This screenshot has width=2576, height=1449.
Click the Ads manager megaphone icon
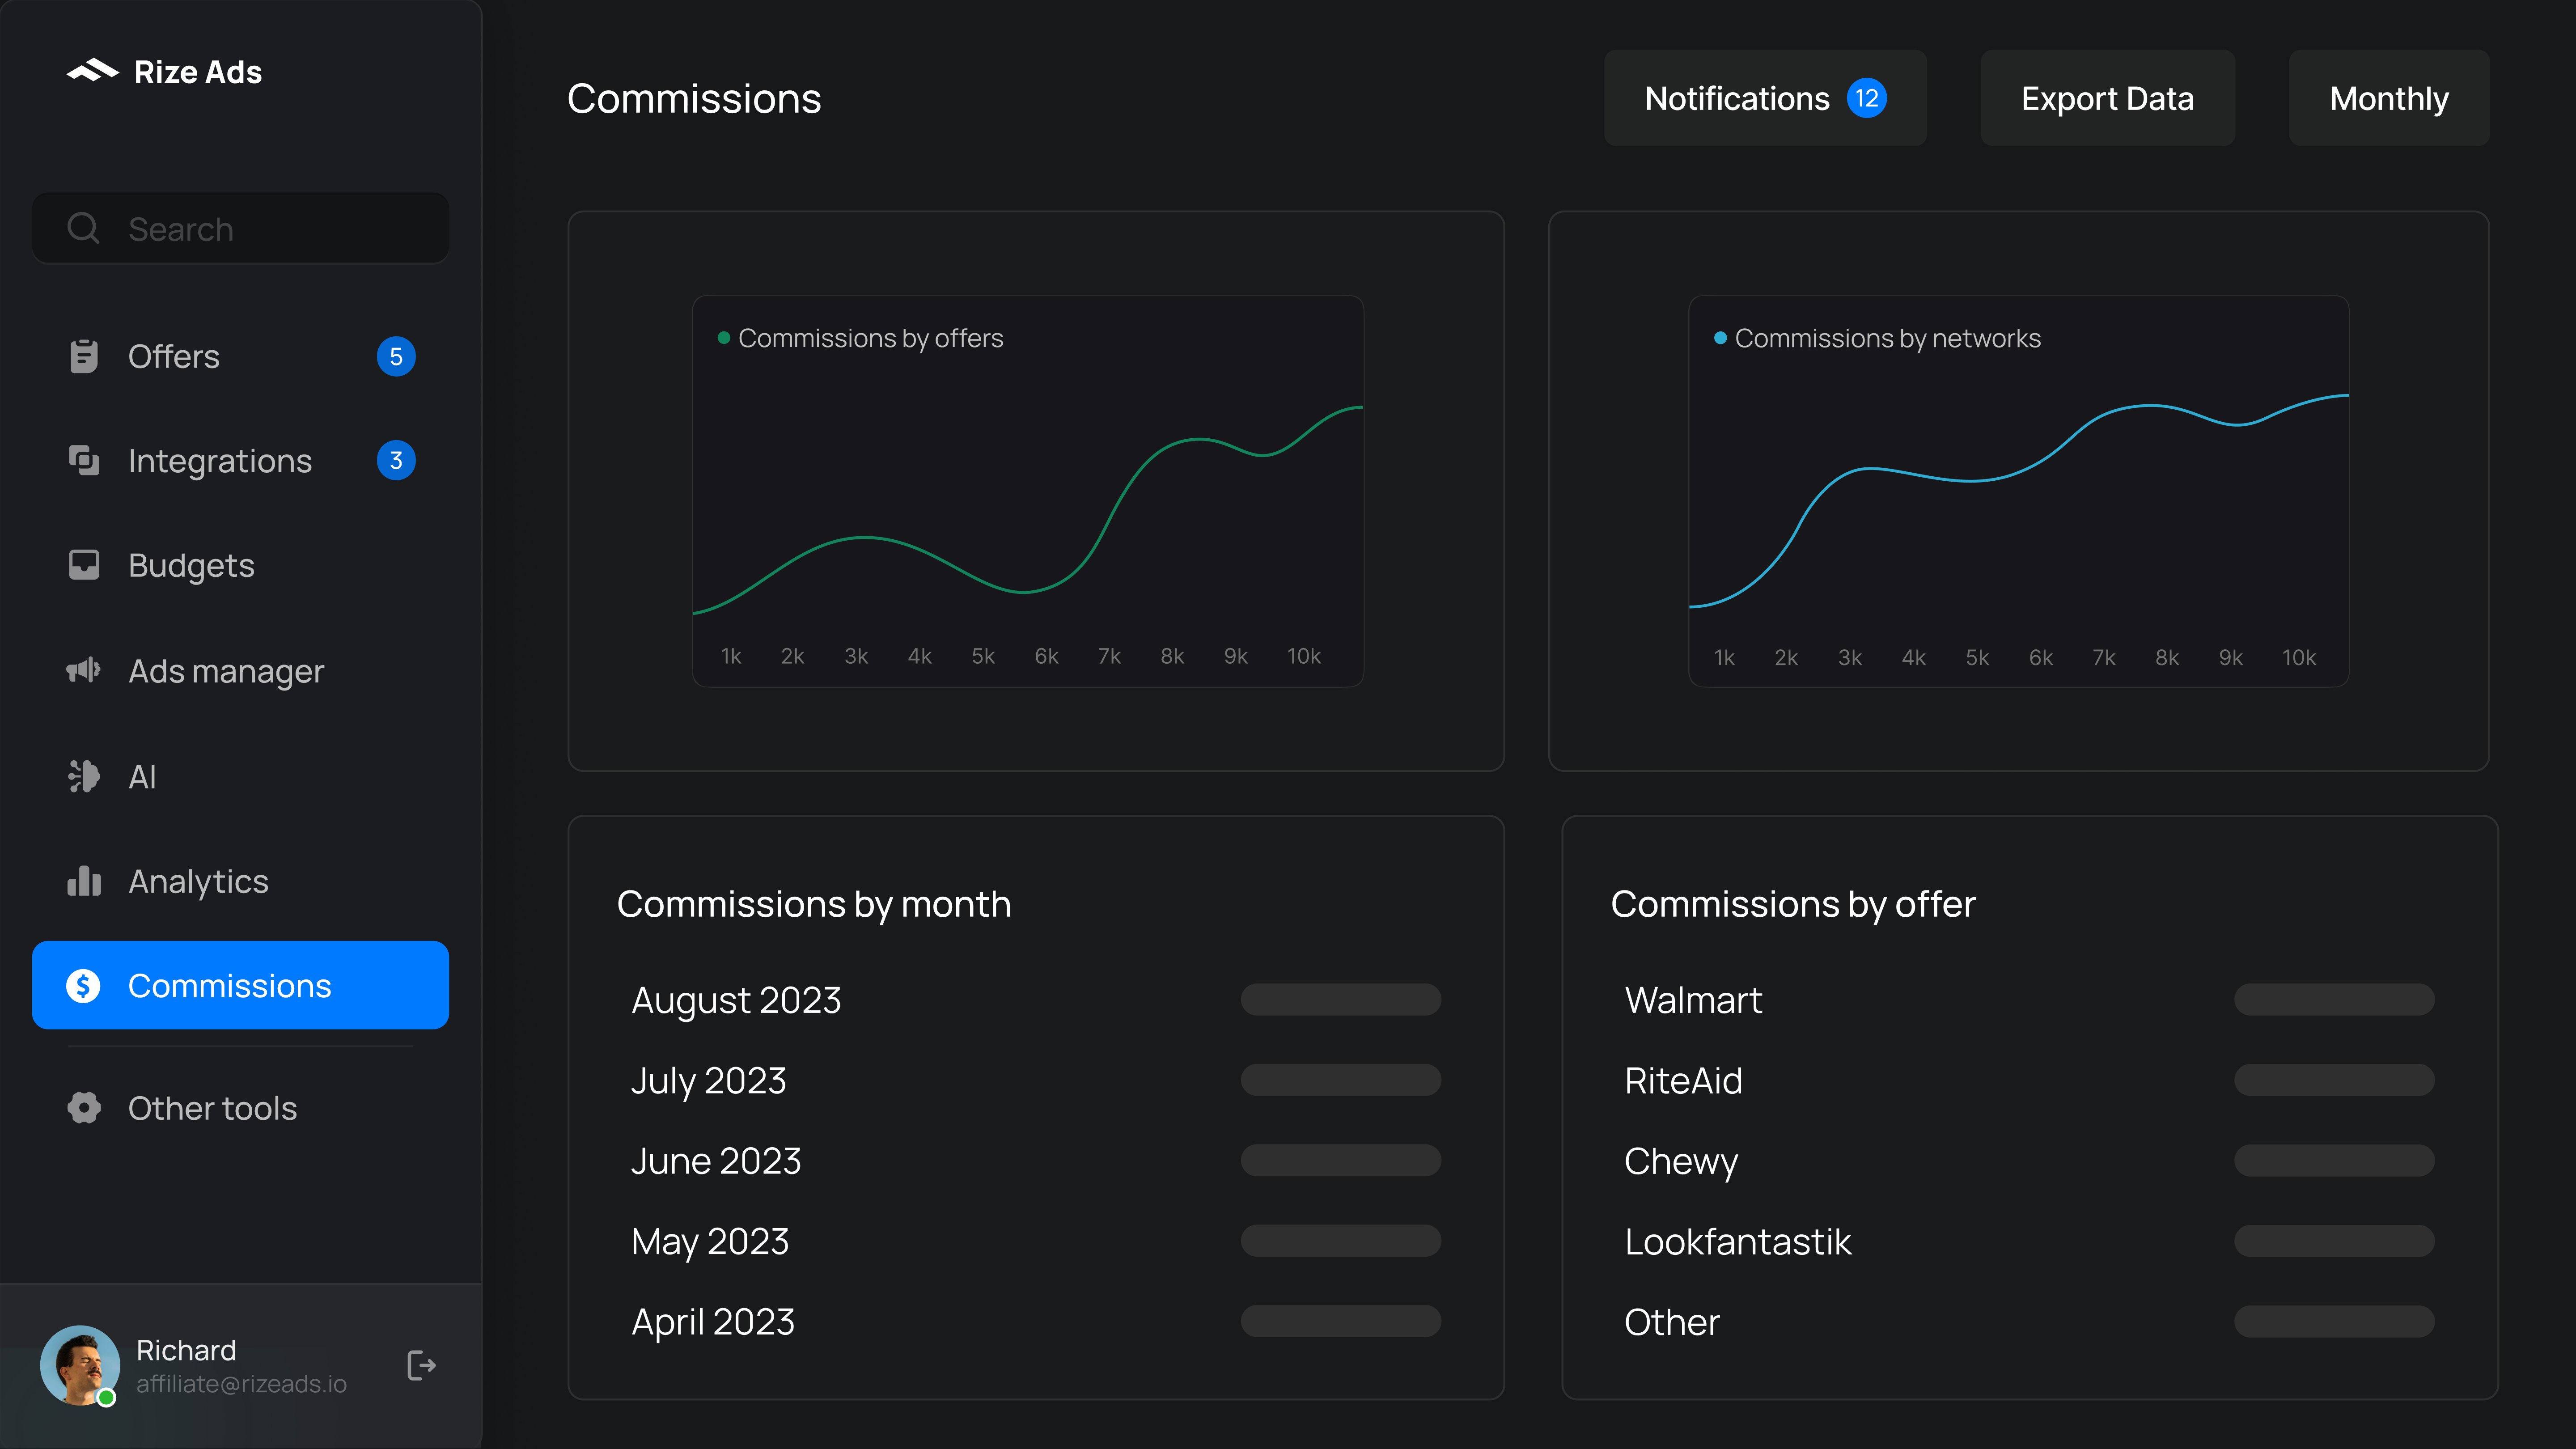[x=84, y=670]
